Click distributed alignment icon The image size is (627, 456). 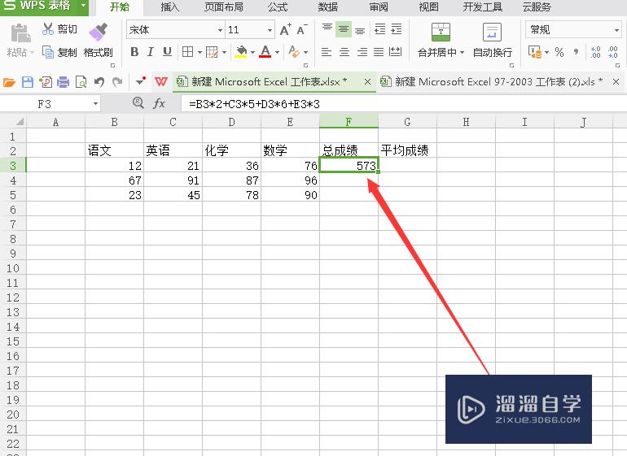click(x=396, y=52)
